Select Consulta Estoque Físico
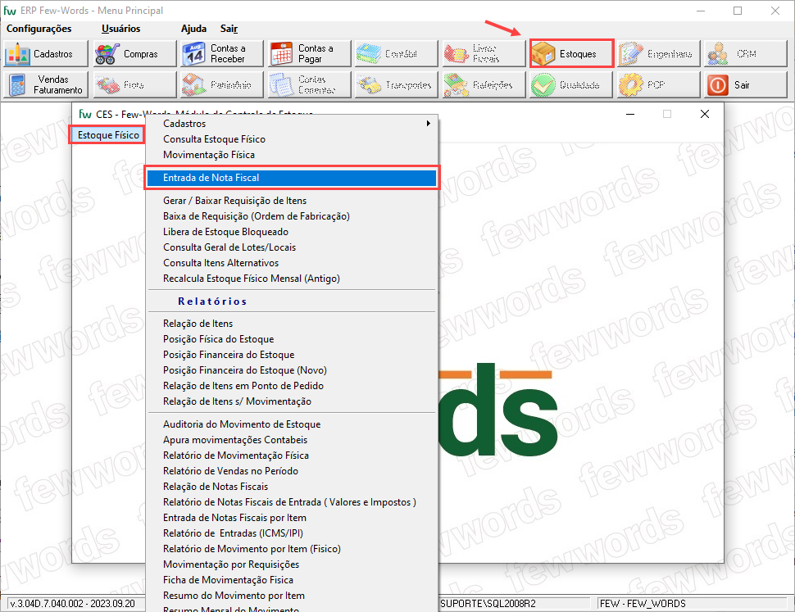The width and height of the screenshot is (795, 612). (292, 138)
